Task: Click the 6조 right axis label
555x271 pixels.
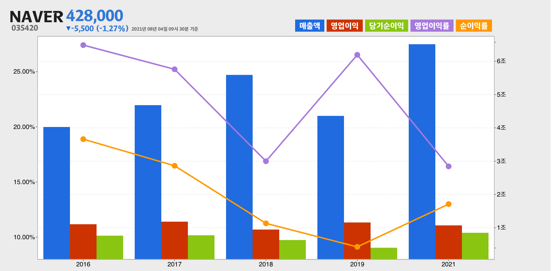Action: (502, 61)
